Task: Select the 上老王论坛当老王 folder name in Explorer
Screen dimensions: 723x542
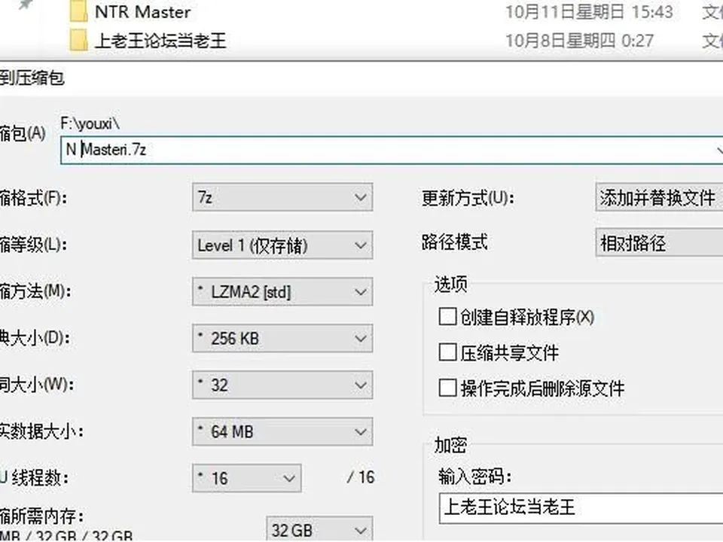Action: coord(160,41)
